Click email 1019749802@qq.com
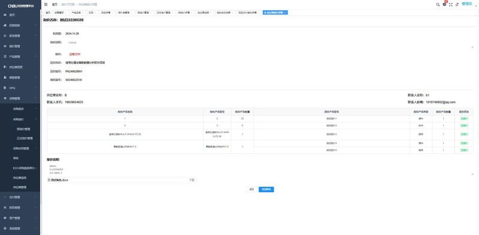 point(441,102)
